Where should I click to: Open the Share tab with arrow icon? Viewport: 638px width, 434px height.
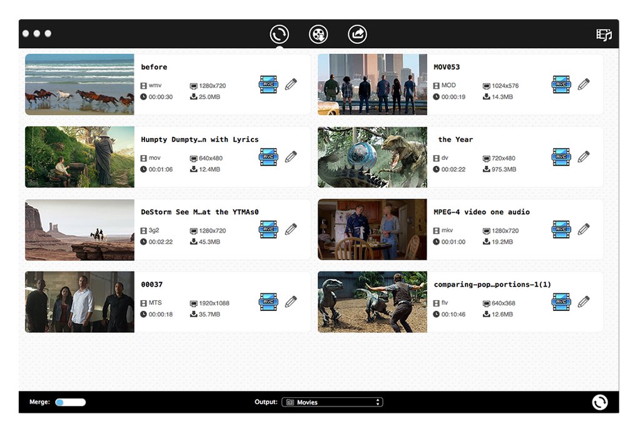pyautogui.click(x=357, y=34)
